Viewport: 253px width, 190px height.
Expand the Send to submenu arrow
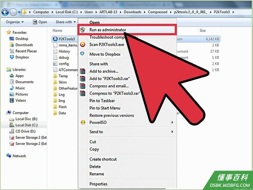point(172,132)
